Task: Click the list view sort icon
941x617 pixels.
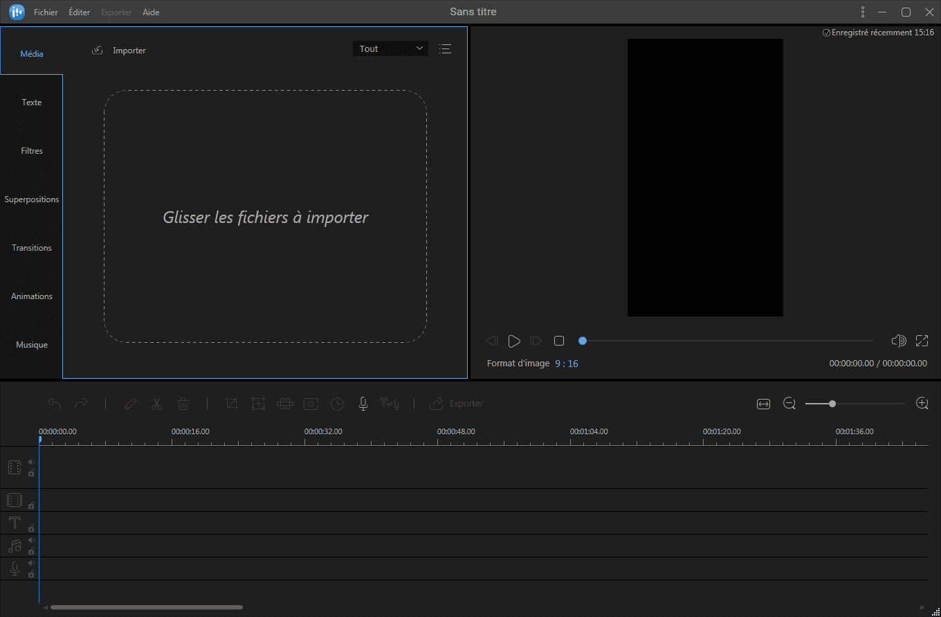Action: [x=445, y=48]
